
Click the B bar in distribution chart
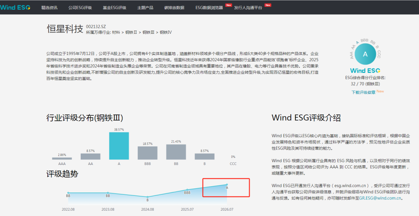(205, 156)
